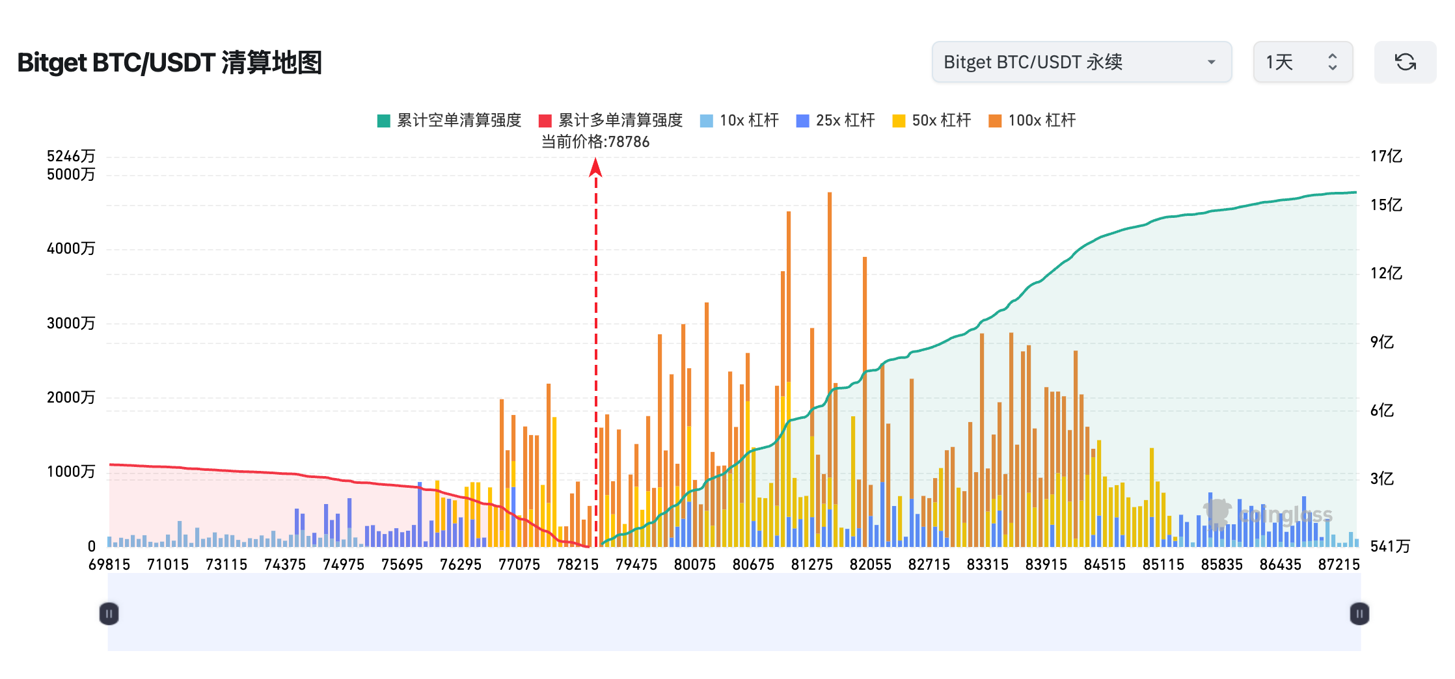The image size is (1455, 679).
Task: Click the 当前价格:78786 label
Action: tap(595, 142)
